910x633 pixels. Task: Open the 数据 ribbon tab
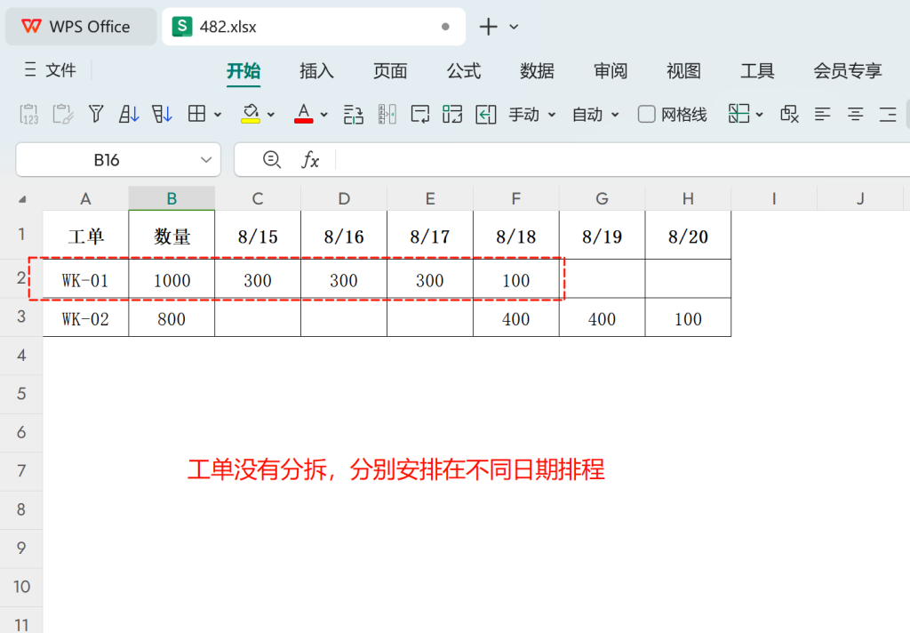pos(537,71)
